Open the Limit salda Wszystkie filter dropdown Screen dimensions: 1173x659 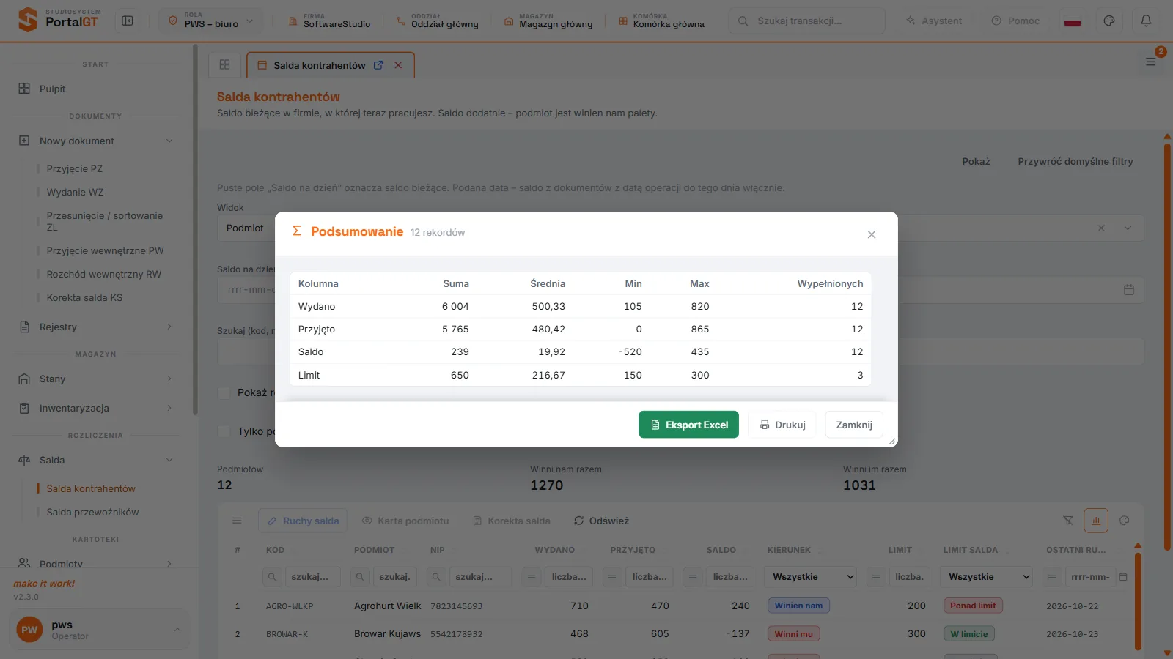click(x=988, y=577)
